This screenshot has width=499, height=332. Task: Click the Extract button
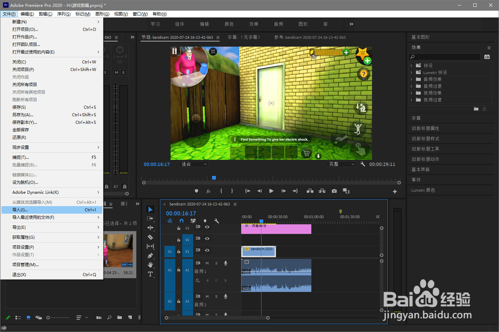click(x=322, y=191)
